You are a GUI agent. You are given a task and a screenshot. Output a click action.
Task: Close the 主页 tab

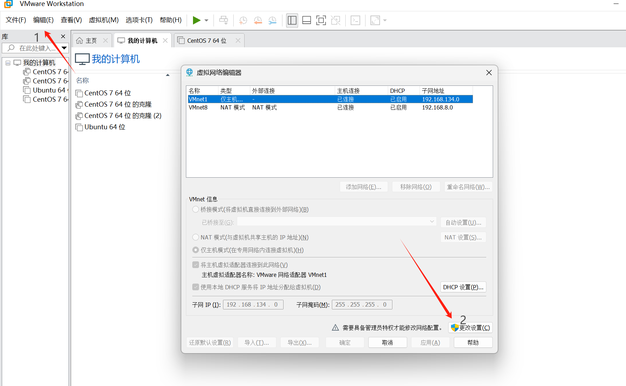point(105,41)
